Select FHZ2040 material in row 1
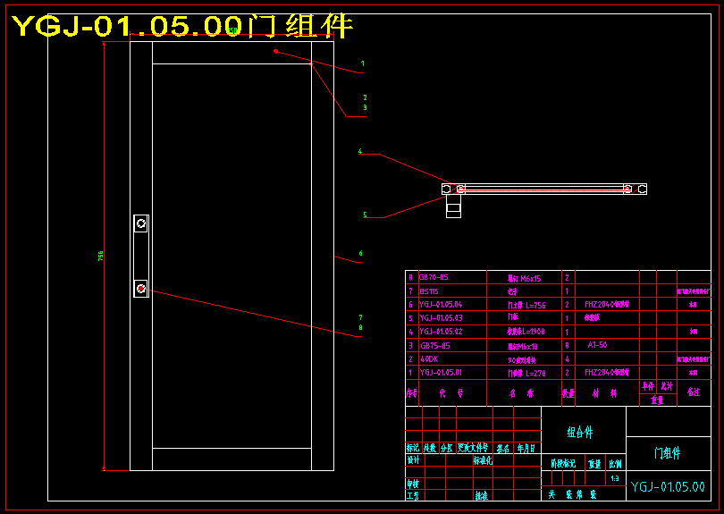724x514 pixels. pyautogui.click(x=607, y=372)
